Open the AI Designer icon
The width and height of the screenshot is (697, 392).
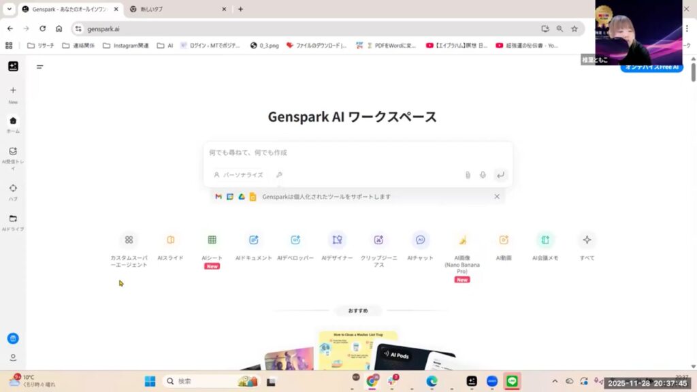(x=337, y=240)
